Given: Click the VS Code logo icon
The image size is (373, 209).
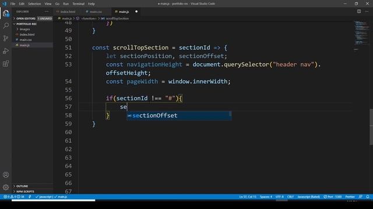Looking at the screenshot, I should click(5, 3).
